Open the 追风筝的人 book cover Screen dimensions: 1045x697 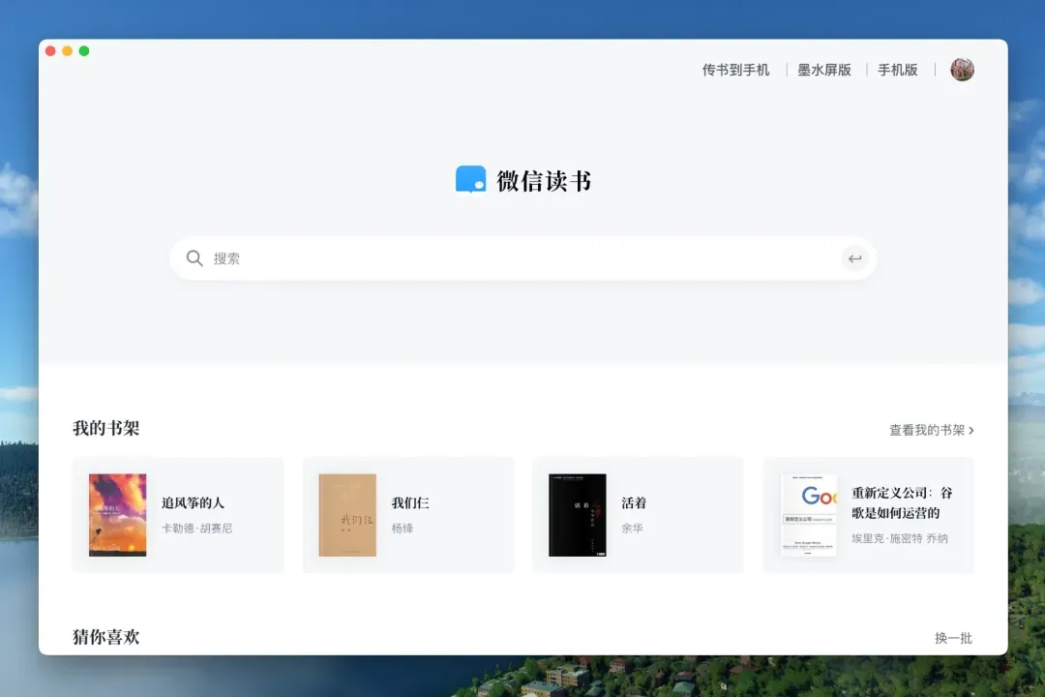(x=117, y=515)
